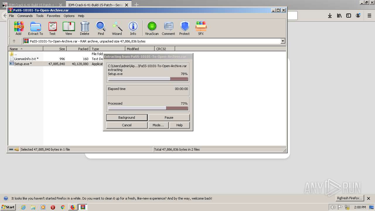Open the Extract To tool
This screenshot has height=211, width=375.
[x=35, y=28]
